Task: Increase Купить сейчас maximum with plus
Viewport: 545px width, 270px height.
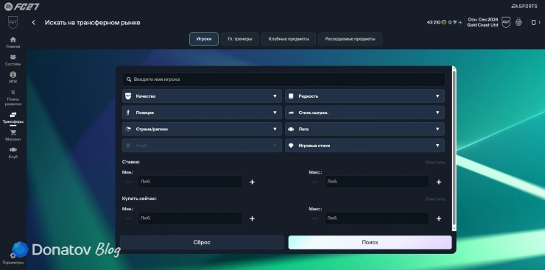Action: (439, 219)
